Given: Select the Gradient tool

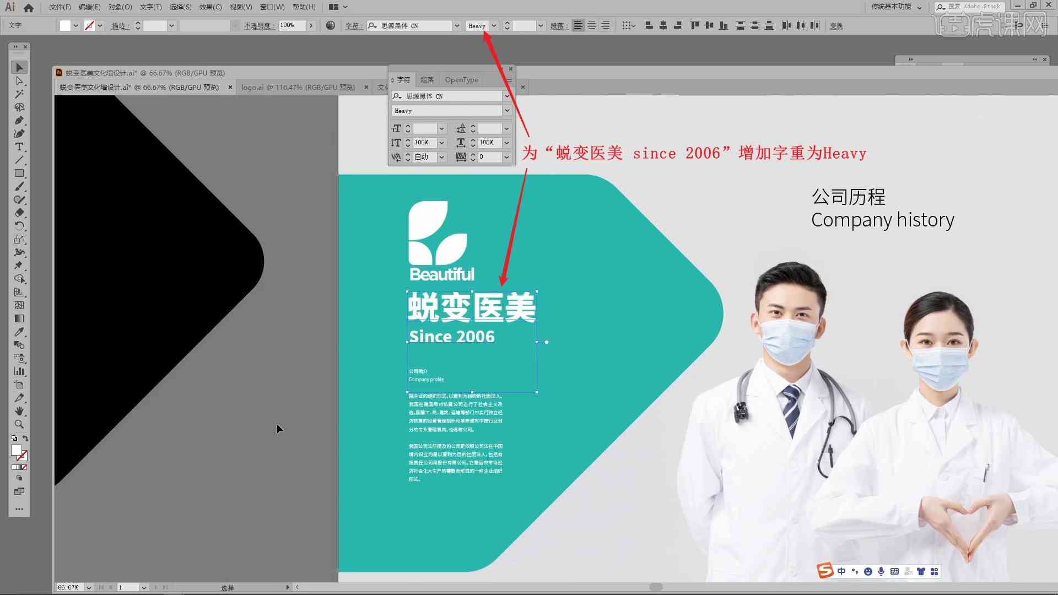Looking at the screenshot, I should pyautogui.click(x=19, y=318).
